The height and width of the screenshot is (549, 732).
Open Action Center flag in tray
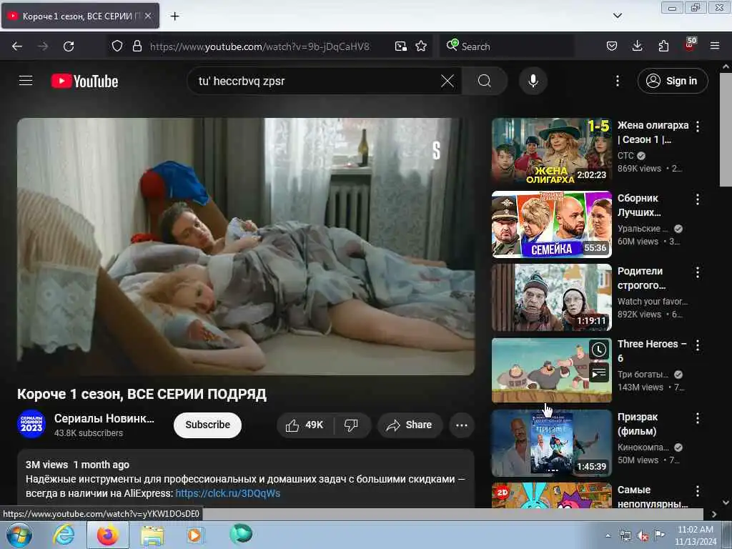coord(659,535)
